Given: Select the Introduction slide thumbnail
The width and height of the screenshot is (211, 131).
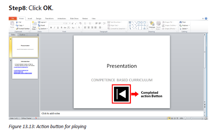Looking at the screenshot, I should click(x=25, y=69).
